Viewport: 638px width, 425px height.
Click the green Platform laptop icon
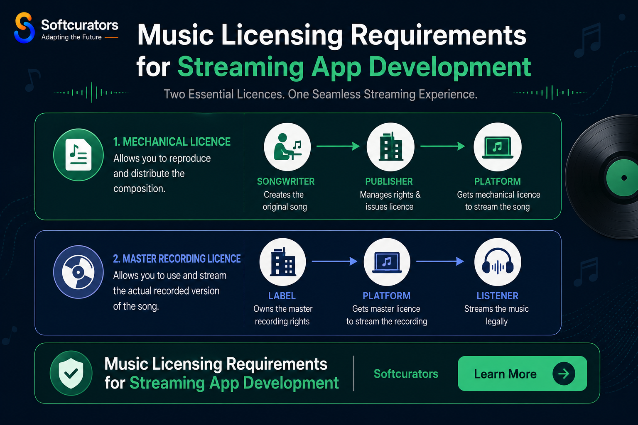click(x=498, y=147)
